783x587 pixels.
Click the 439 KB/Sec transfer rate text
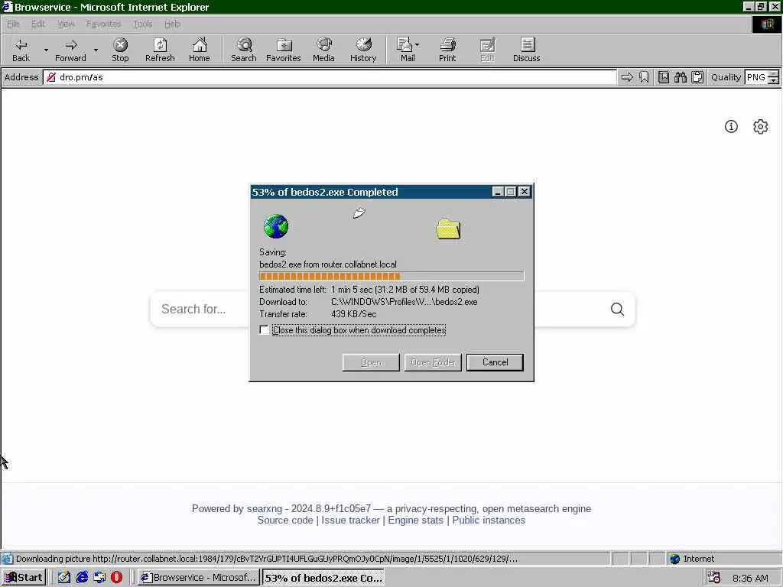tap(353, 314)
